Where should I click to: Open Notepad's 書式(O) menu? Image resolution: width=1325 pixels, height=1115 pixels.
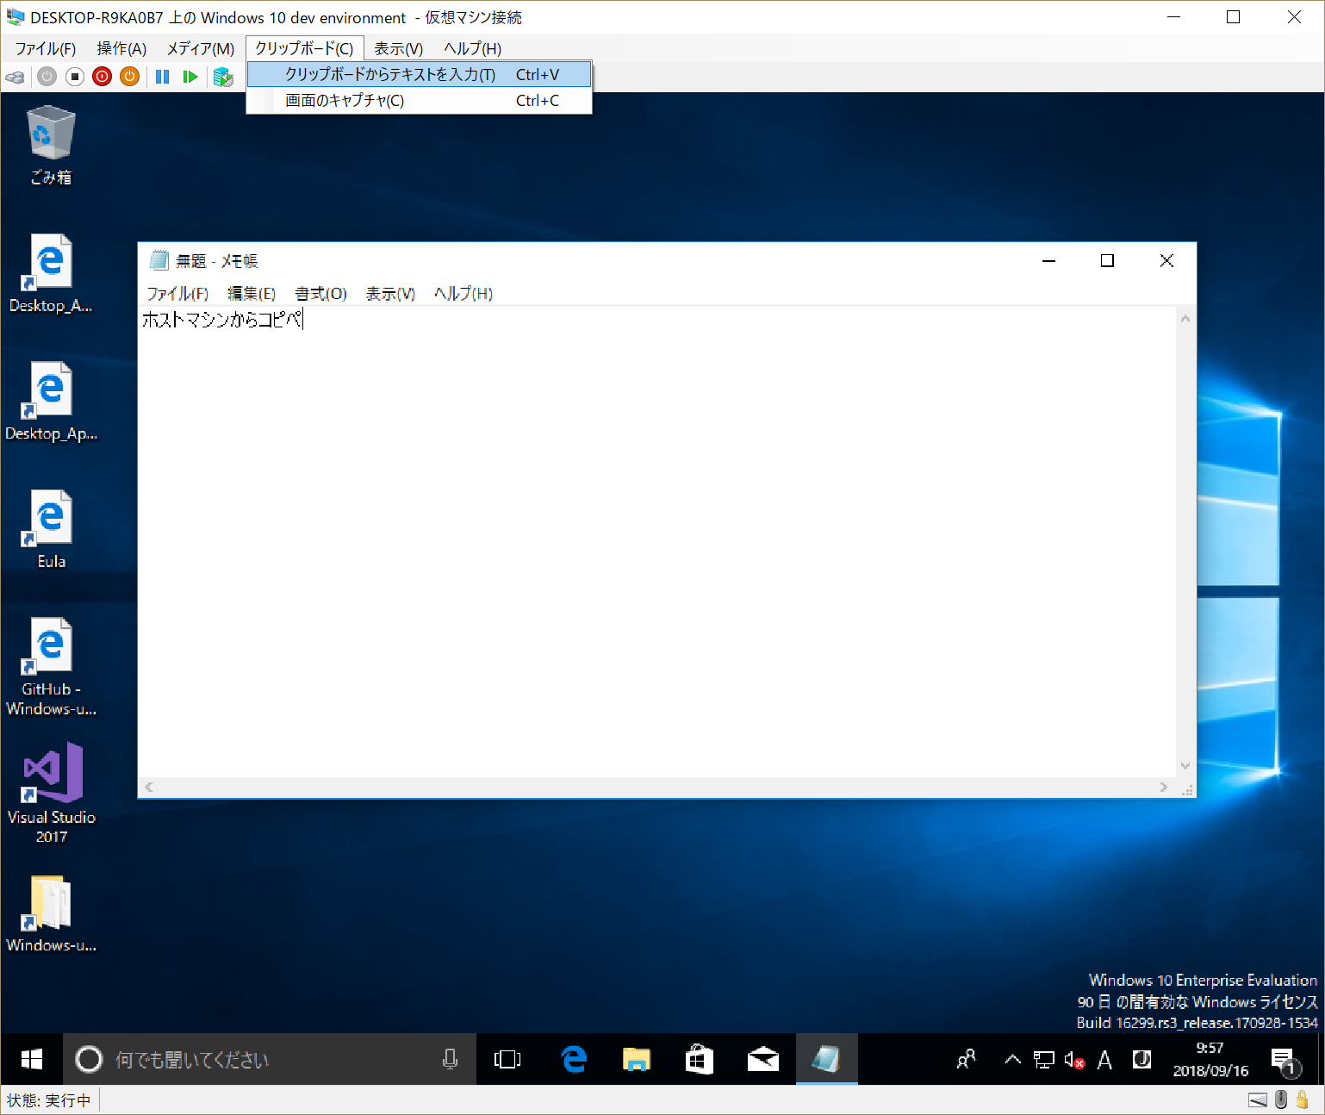319,294
